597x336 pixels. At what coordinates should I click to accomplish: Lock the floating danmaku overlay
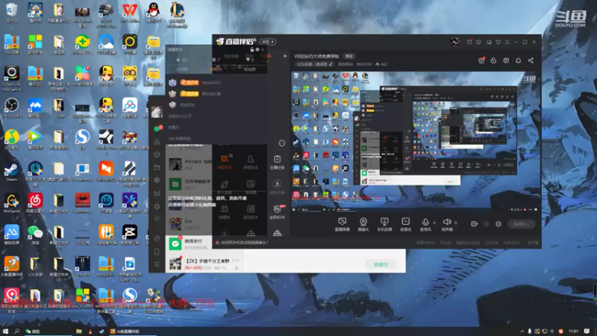pyautogui.click(x=251, y=49)
